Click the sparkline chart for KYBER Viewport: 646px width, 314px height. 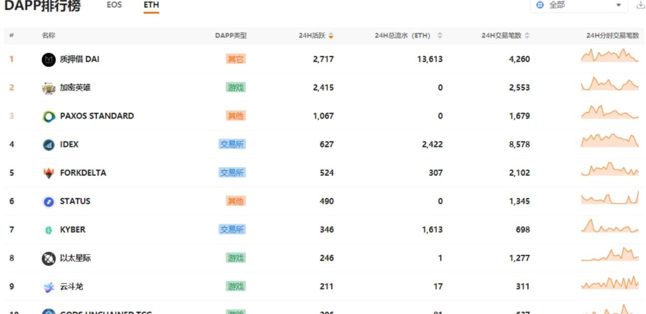click(610, 225)
